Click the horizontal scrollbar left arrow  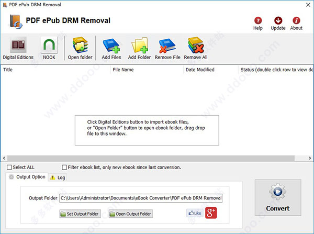(x=4, y=158)
